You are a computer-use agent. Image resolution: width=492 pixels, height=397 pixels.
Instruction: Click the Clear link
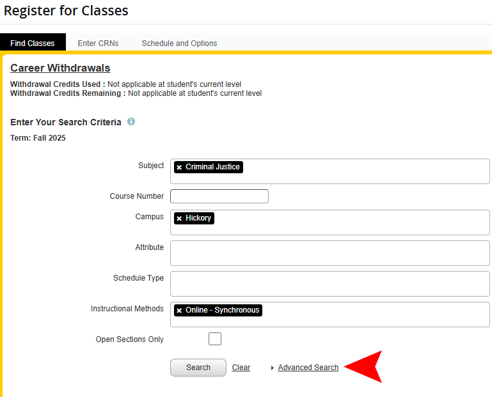pos(241,368)
